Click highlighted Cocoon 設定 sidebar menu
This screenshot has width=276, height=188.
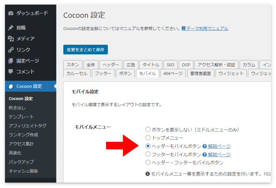coord(31,86)
